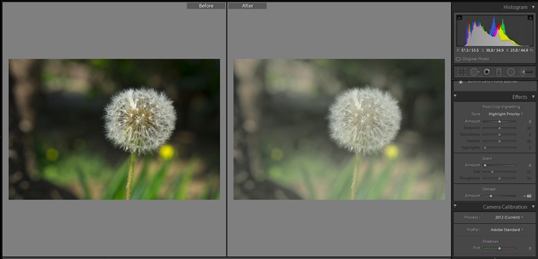Viewport: 538px width, 259px height.
Task: Click the Grain Size slider handle
Action: [492, 172]
